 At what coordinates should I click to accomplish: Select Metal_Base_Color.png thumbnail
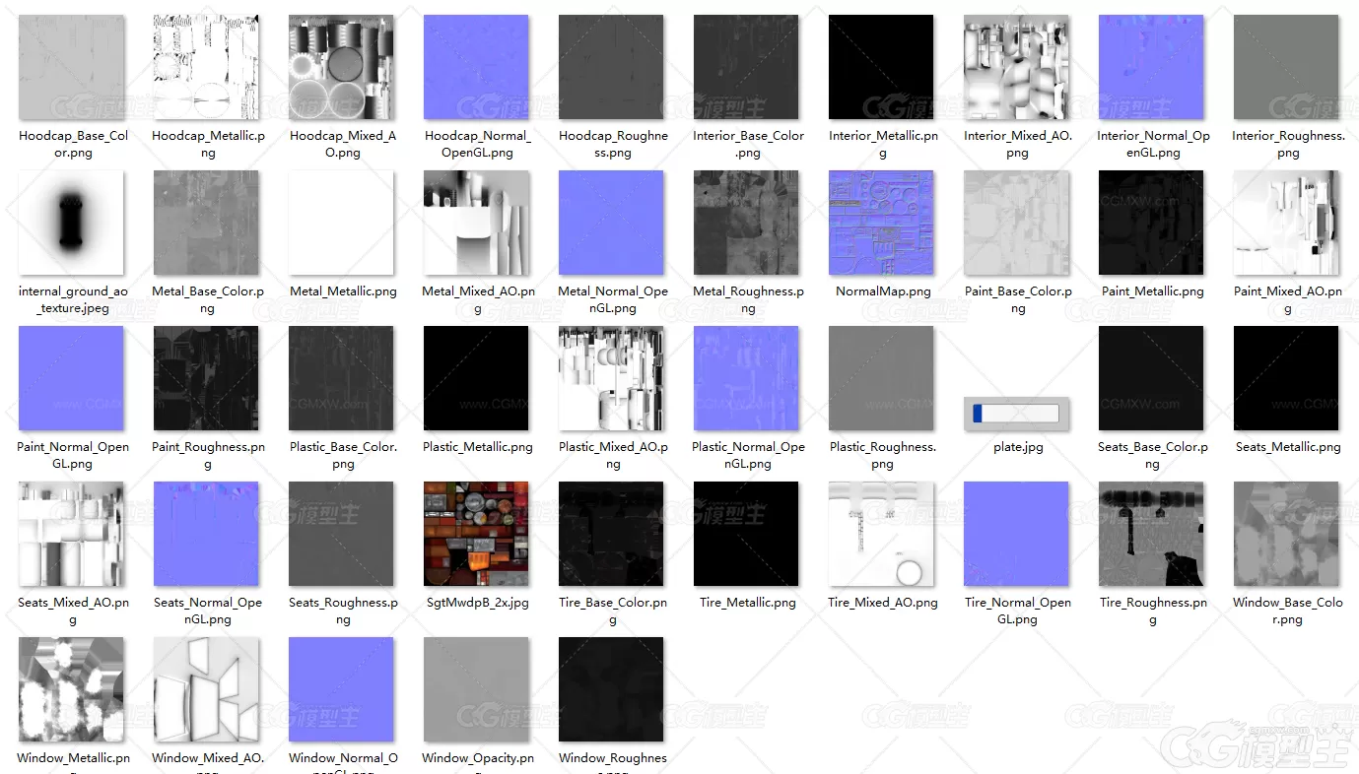tap(206, 223)
